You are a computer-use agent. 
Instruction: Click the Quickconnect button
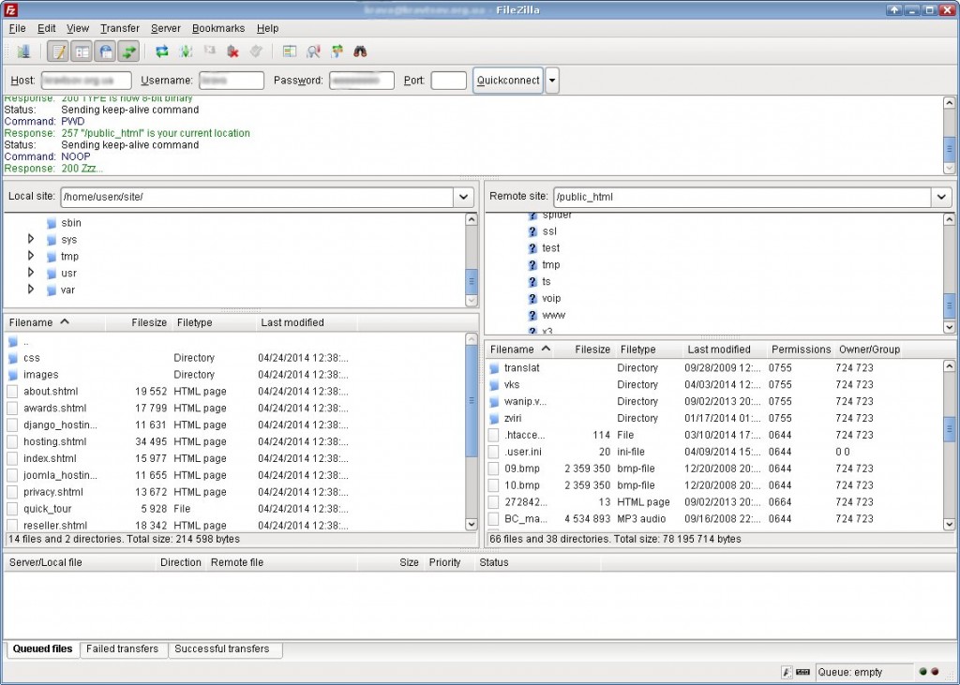click(508, 81)
